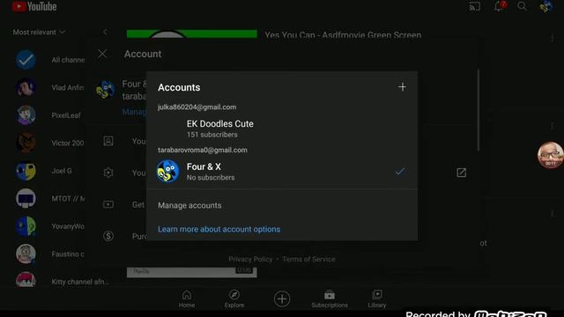The image size is (564, 317).
Task: Open Learn more about account options link
Action: click(x=219, y=229)
